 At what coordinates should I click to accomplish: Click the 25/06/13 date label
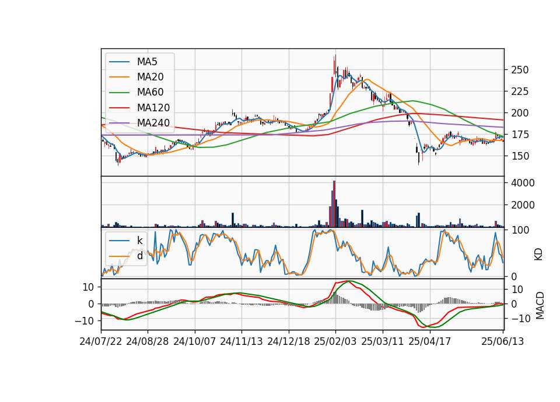(502, 341)
